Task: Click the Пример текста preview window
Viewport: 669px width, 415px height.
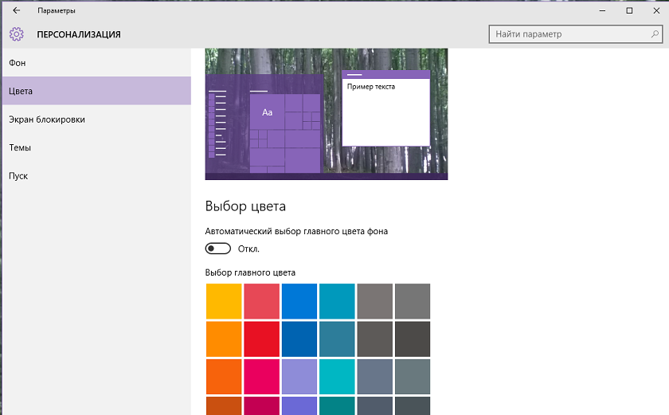Action: click(x=385, y=112)
